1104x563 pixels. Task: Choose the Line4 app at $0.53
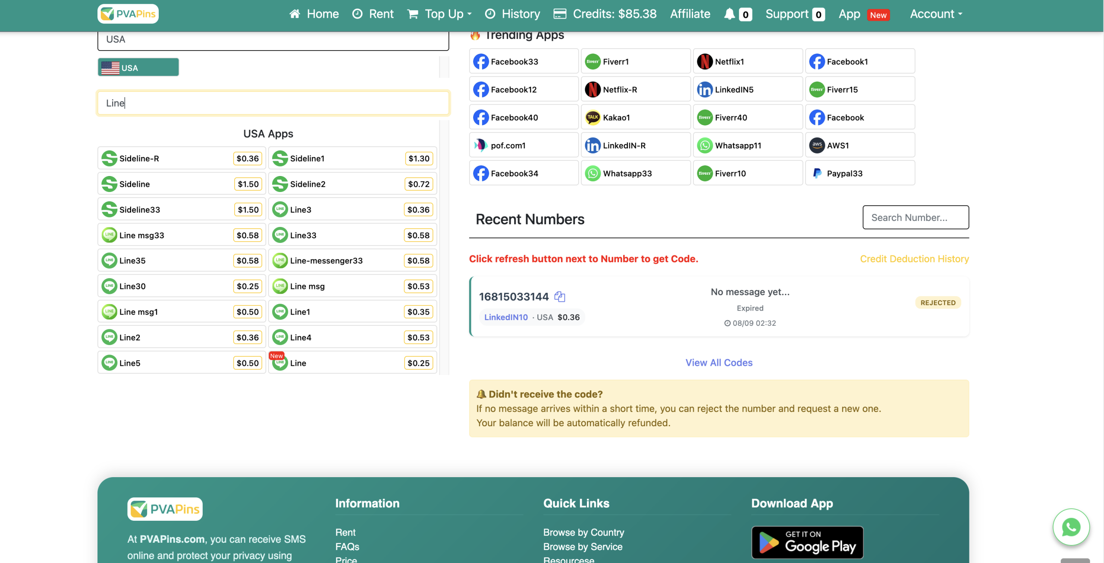pos(352,337)
